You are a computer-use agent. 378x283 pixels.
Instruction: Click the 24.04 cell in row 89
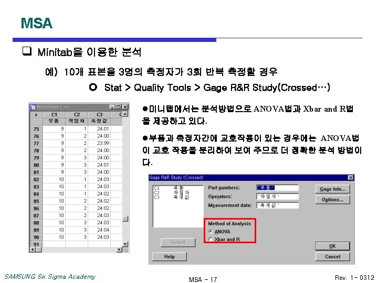(x=100, y=230)
